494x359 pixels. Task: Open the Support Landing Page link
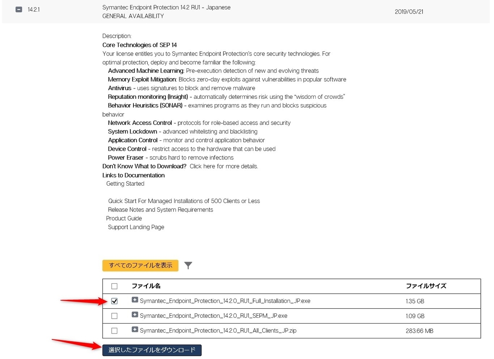(x=136, y=227)
